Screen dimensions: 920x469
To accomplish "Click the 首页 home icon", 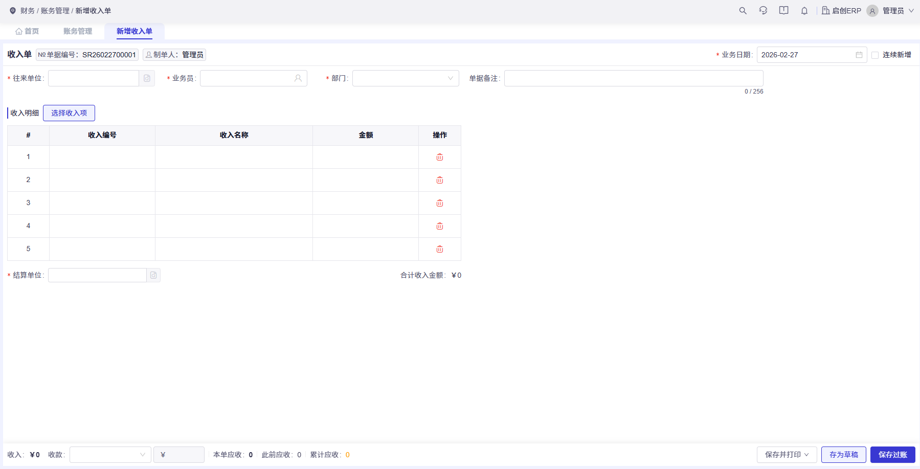I will coord(19,31).
